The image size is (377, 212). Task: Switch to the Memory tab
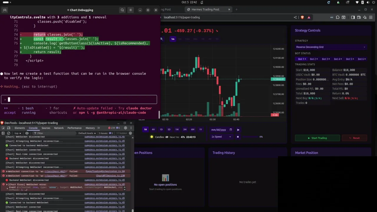pyautogui.click(x=90, y=128)
